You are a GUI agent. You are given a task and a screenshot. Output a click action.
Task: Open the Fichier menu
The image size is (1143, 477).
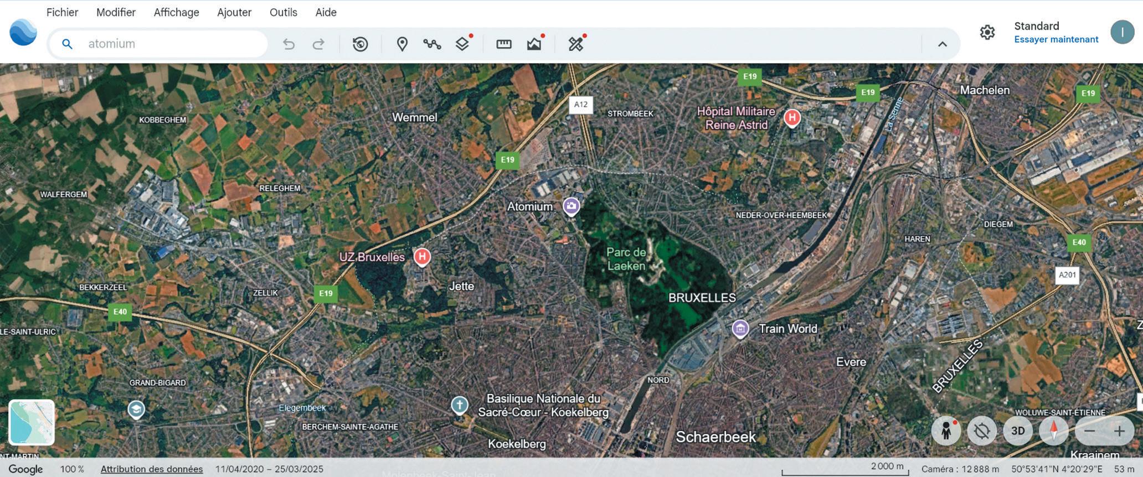click(63, 12)
